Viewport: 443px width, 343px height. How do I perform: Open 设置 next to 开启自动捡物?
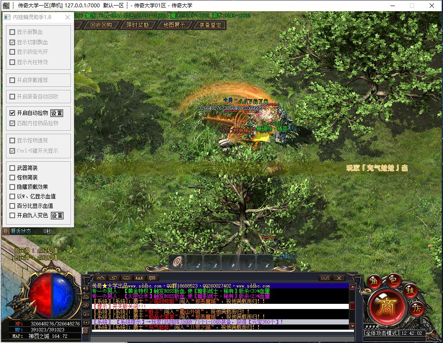pyautogui.click(x=57, y=113)
